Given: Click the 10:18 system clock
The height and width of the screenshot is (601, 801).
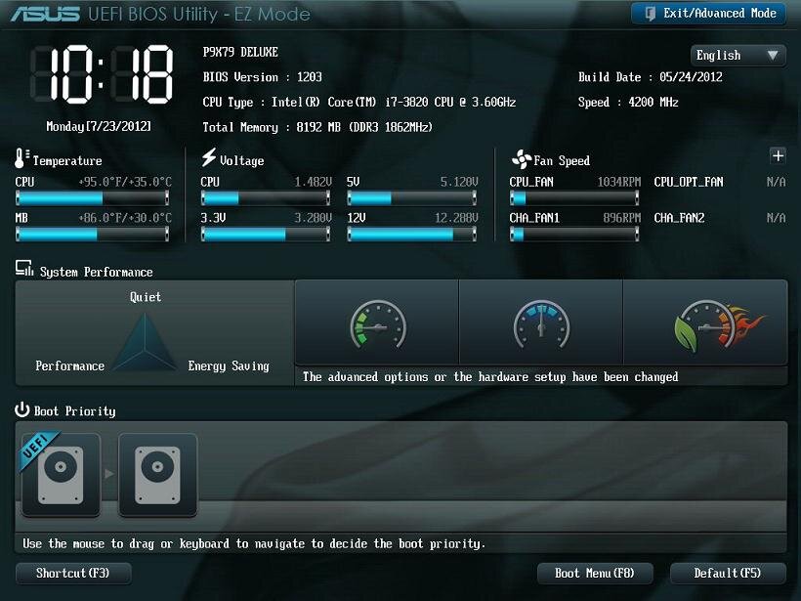Looking at the screenshot, I should tap(103, 74).
